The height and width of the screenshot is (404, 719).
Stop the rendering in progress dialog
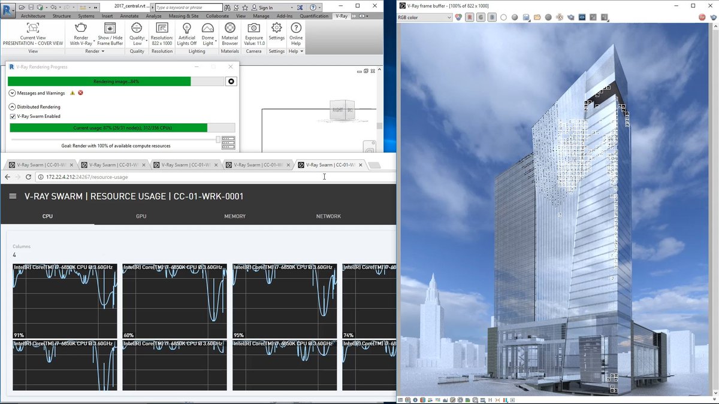[x=231, y=81]
